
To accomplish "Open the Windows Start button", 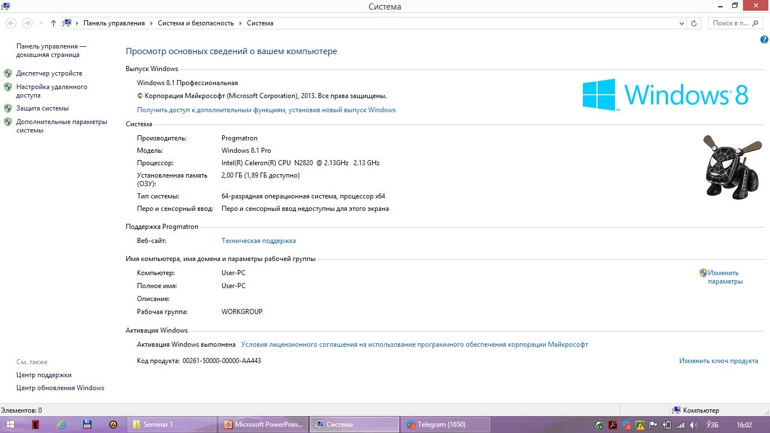I will pos(10,425).
